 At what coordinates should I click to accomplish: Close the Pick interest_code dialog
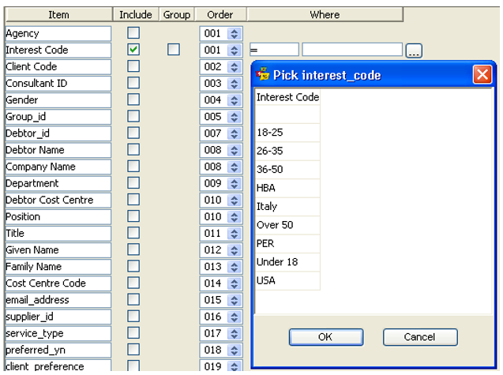(482, 75)
